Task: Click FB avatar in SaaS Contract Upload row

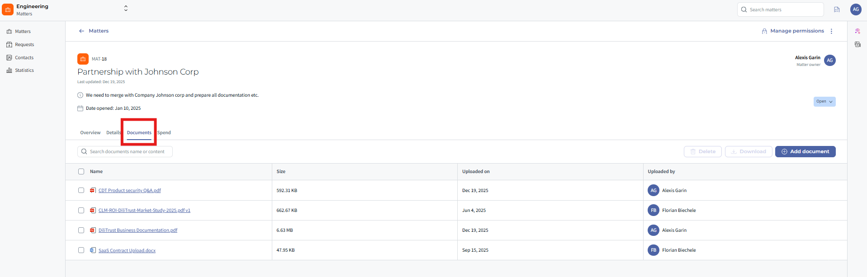Action: [653, 250]
